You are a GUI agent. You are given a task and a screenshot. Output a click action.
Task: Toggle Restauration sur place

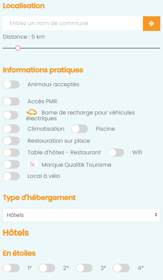click(x=11, y=141)
